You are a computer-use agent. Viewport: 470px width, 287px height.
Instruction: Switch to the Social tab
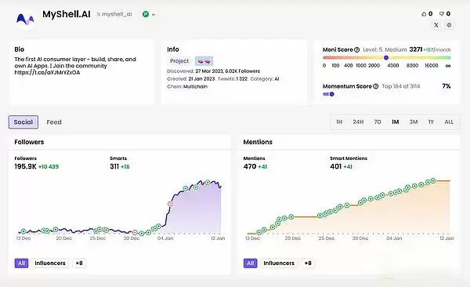click(23, 122)
